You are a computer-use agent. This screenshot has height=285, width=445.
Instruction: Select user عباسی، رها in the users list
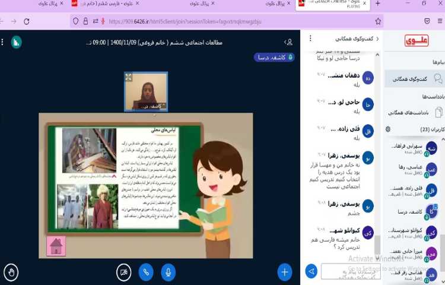(414, 169)
